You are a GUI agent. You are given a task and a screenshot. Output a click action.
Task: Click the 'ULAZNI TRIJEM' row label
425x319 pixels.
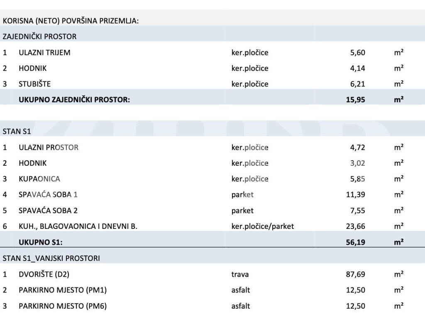(x=44, y=52)
